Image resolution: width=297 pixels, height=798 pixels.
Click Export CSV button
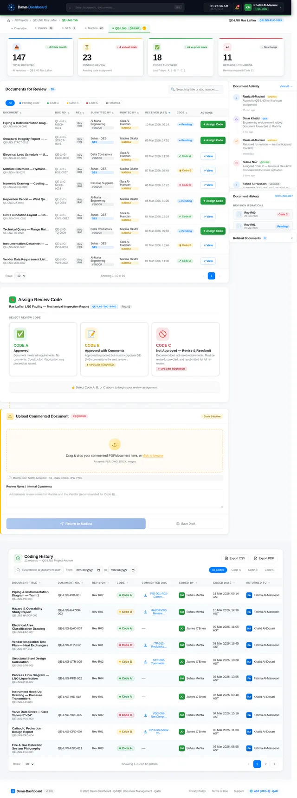[235, 558]
